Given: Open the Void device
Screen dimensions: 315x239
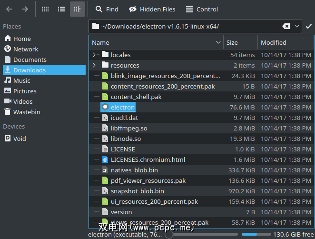Looking at the screenshot, I should pyautogui.click(x=44, y=139).
